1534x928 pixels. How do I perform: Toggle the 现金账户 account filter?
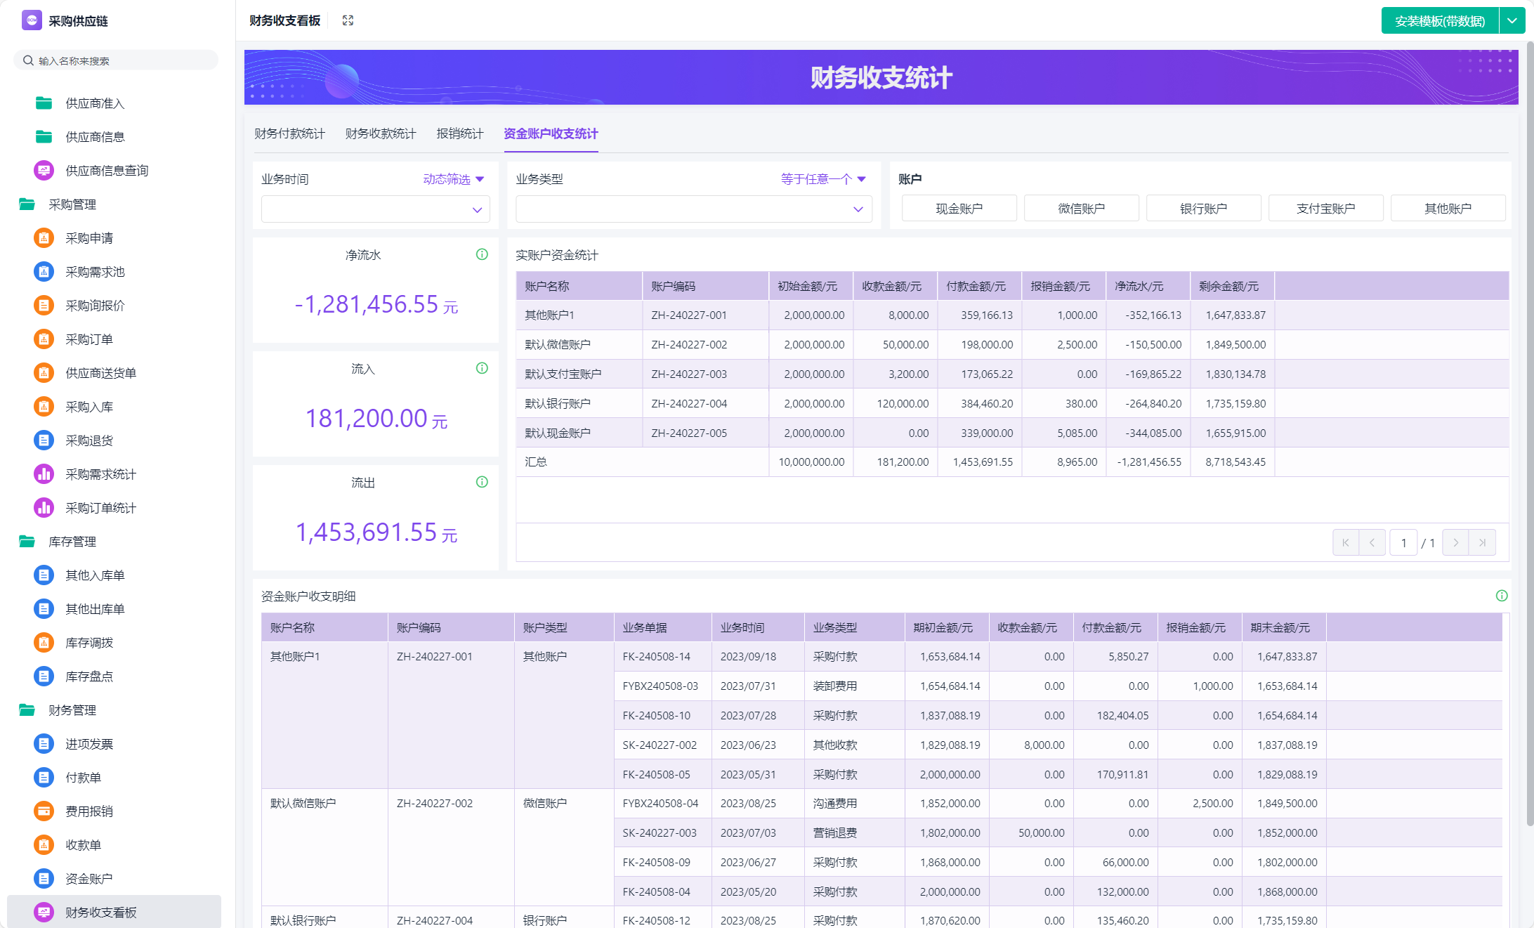(x=959, y=209)
